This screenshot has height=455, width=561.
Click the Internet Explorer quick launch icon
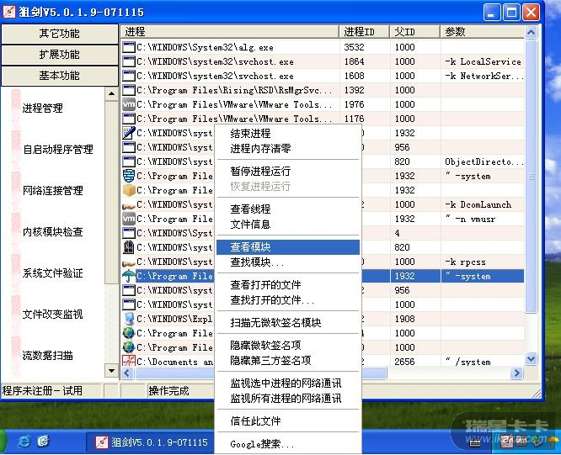[x=24, y=441]
